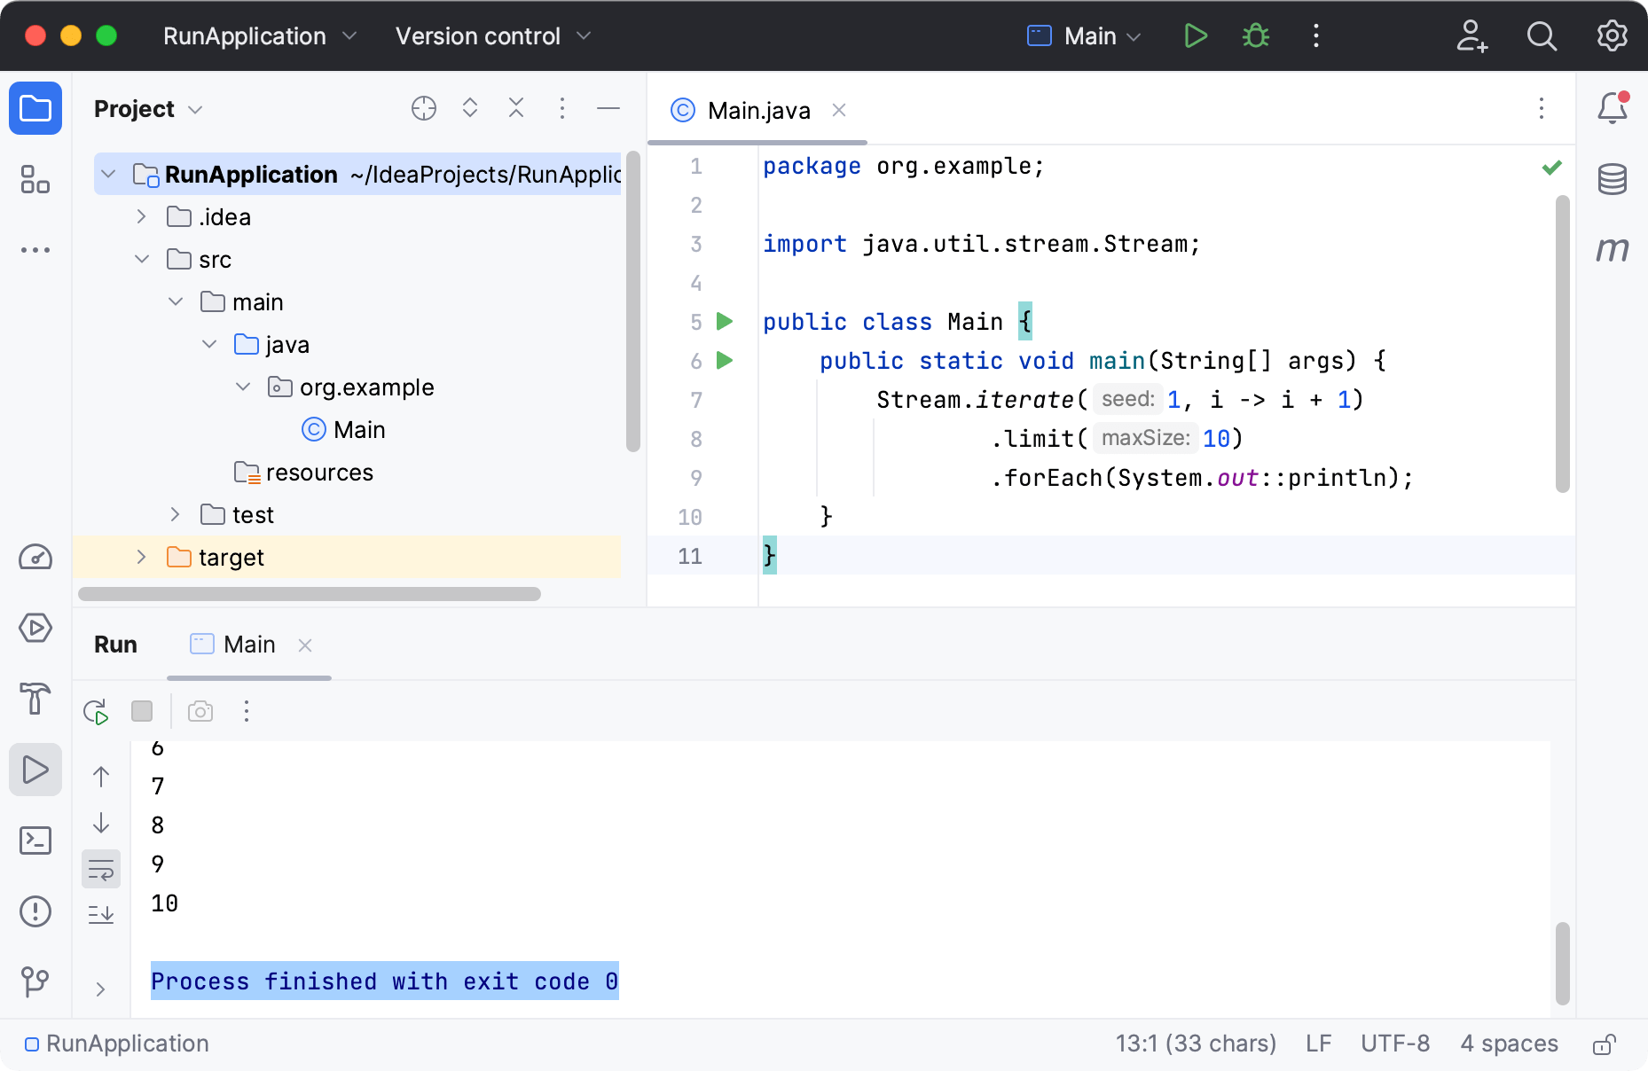Open the Maven tool window
Viewport: 1648px width, 1071px height.
1613,250
